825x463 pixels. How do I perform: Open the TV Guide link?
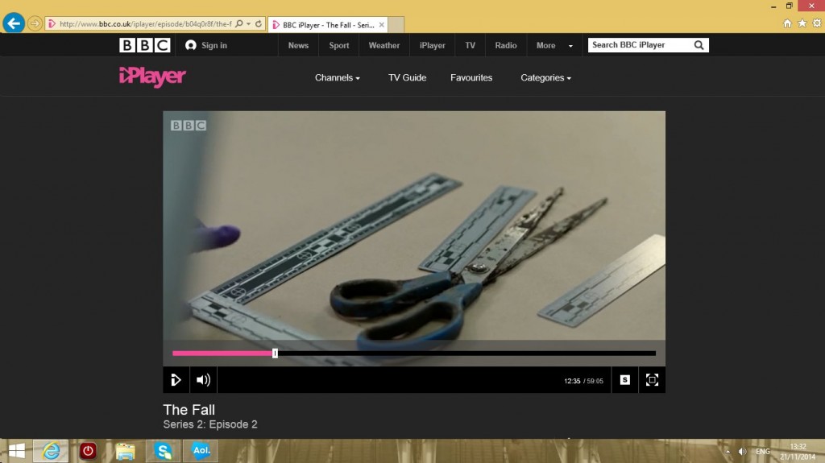click(407, 78)
